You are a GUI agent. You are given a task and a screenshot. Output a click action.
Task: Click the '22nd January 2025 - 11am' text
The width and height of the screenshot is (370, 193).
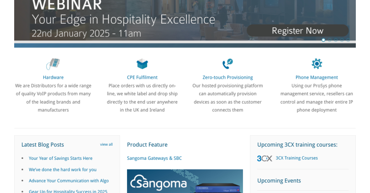click(x=86, y=33)
